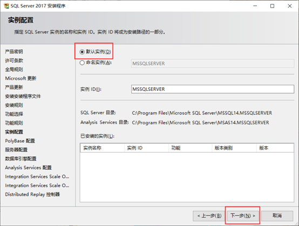Click the SQL Server installer title bar icon
This screenshot has height=226, width=299.
6,6
